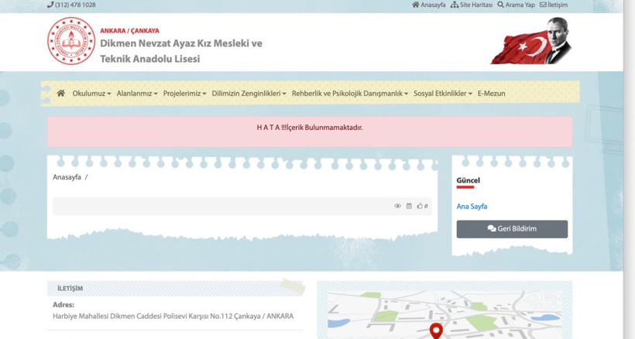This screenshot has width=635, height=339.
Task: Click the red map location pin
Action: [436, 331]
